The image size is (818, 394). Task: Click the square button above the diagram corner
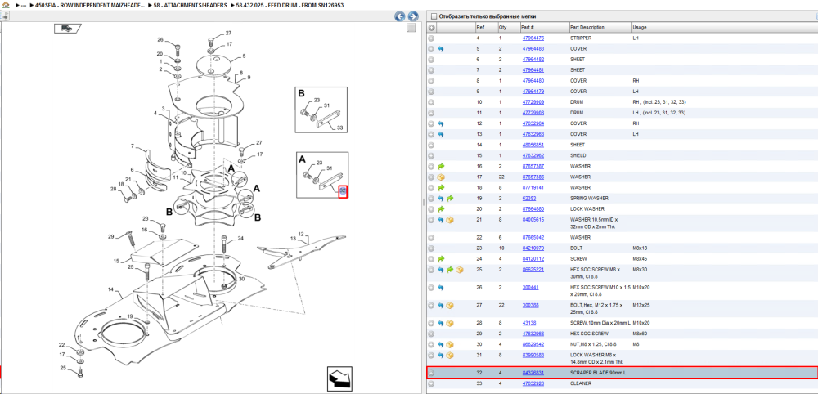(411, 28)
